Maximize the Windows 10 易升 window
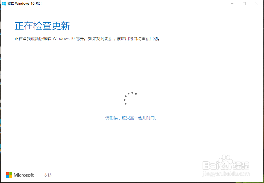The height and width of the screenshot is (183, 264). [244, 4]
